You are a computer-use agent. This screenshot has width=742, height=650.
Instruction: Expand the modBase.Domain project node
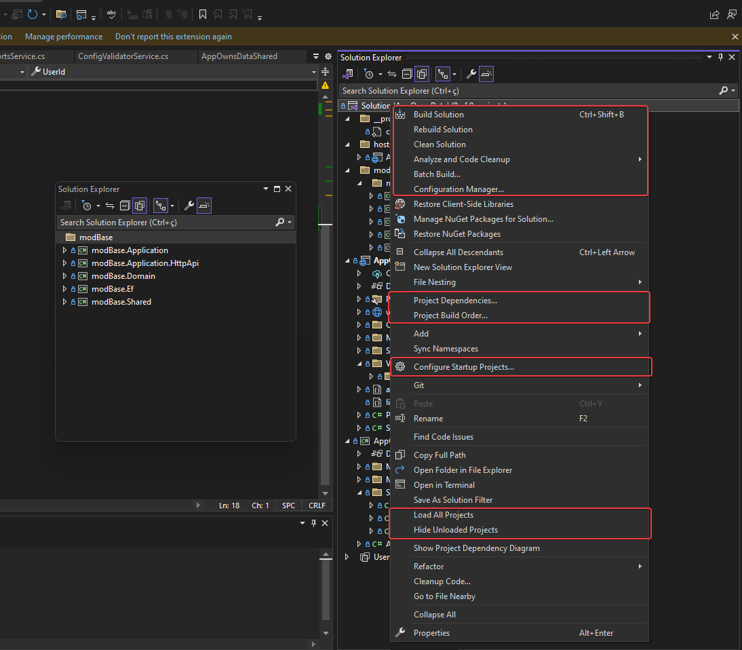pyautogui.click(x=64, y=276)
